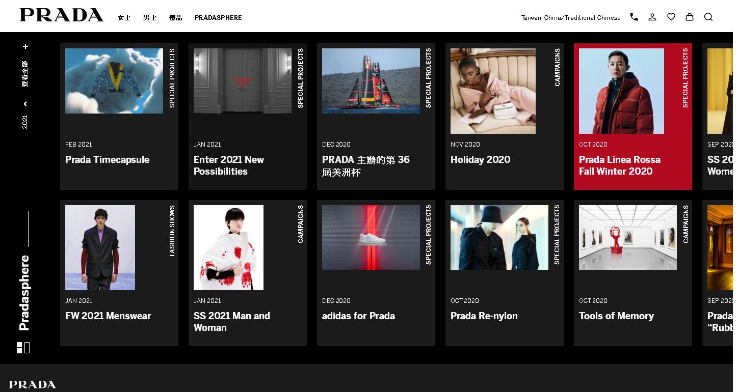Open the FW 2021 Menswear title
The height and width of the screenshot is (392, 738).
(x=108, y=316)
